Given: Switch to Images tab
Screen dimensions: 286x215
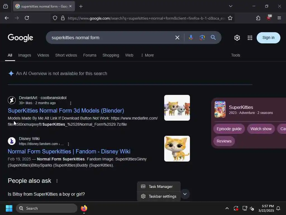Looking at the screenshot, I should [25, 55].
